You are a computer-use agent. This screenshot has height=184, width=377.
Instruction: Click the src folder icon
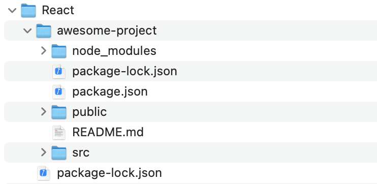[59, 152]
